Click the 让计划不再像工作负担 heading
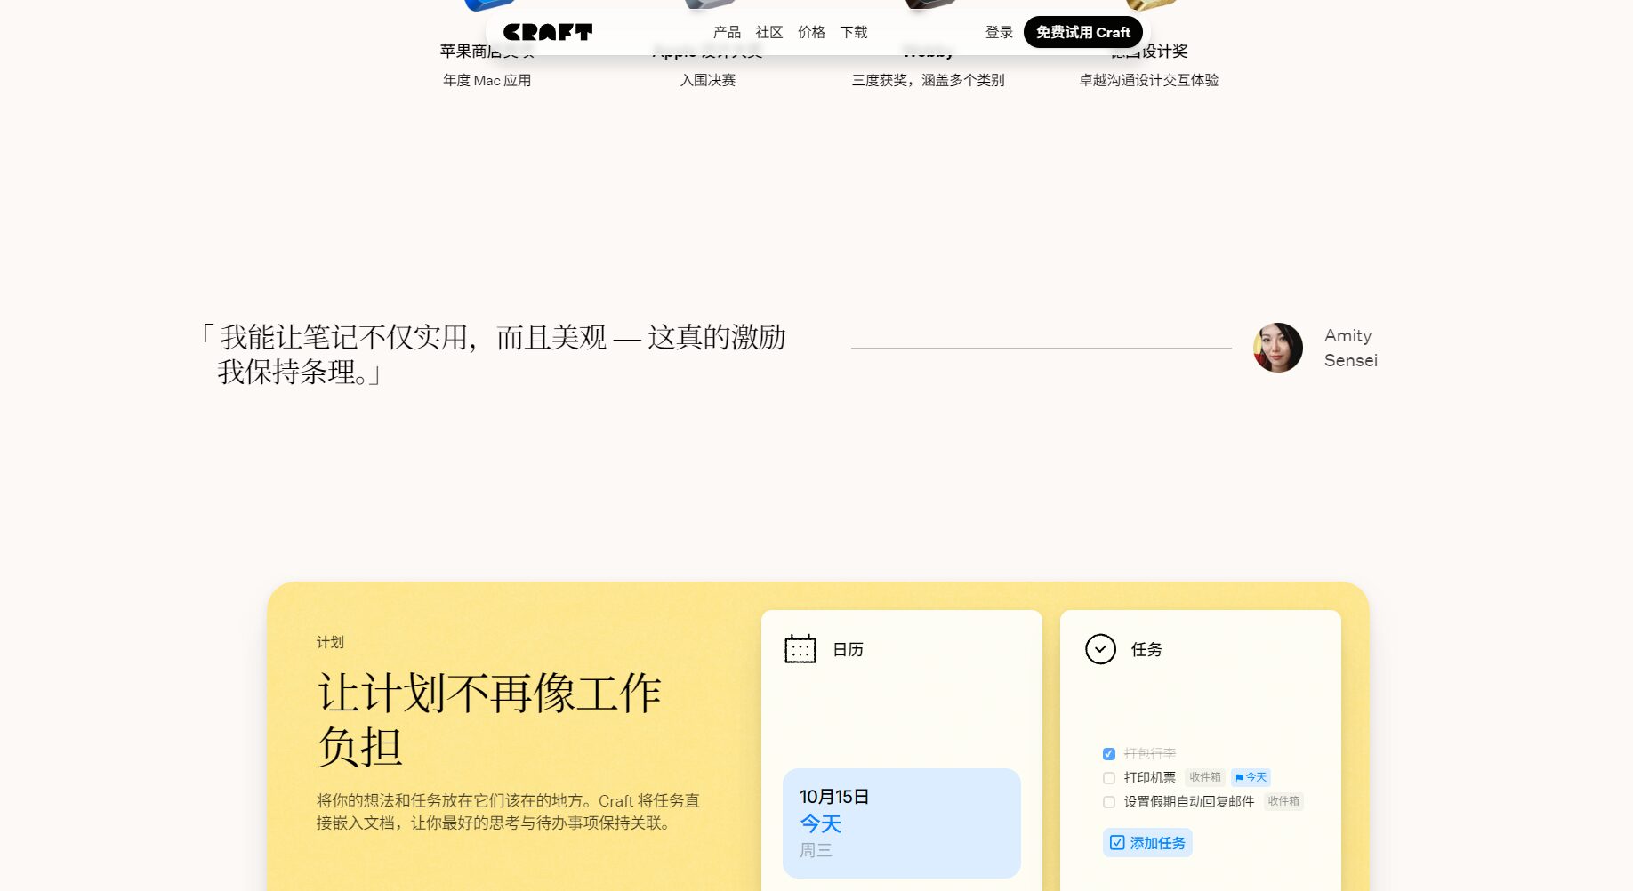Screen dimensions: 1633x891 pyautogui.click(x=488, y=718)
